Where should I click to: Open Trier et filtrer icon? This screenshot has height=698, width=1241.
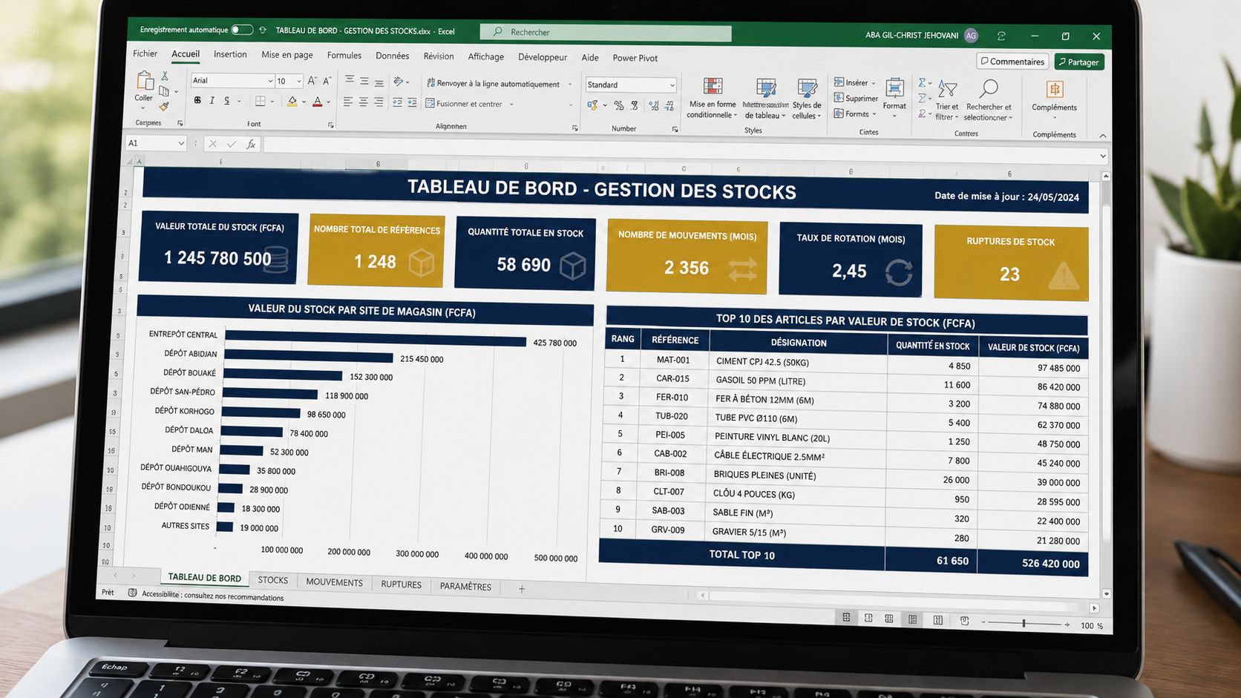tap(947, 90)
